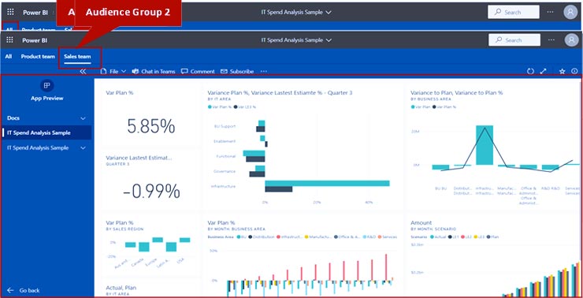Viewport: 583px width, 298px height.
Task: Open the more options ellipsis beside the front window search
Action: [x=551, y=39]
